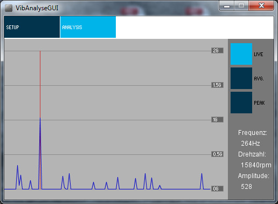278x204 pixels.
Task: Click the 1G axis label
Action: click(x=217, y=120)
